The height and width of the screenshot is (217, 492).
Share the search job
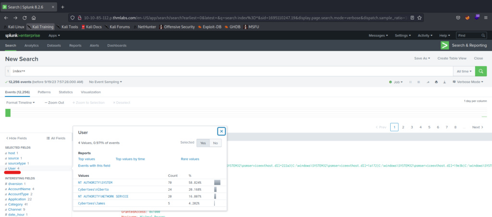pyautogui.click(x=427, y=82)
